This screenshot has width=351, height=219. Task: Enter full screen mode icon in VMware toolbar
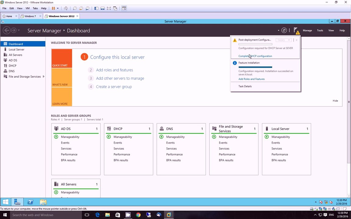tap(109, 8)
